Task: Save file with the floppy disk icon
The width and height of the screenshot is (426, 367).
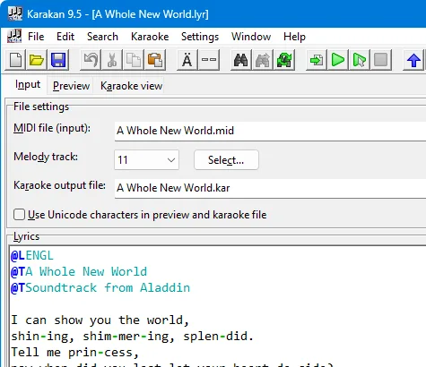Action: 58,60
